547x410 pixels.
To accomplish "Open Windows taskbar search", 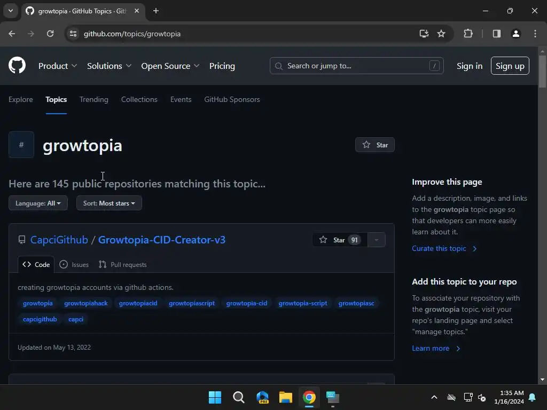I will coord(239,397).
